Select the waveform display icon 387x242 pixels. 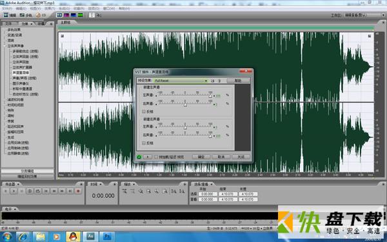click(x=59, y=15)
